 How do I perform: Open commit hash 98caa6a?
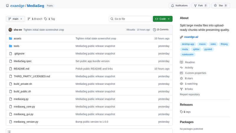coord(131,30)
